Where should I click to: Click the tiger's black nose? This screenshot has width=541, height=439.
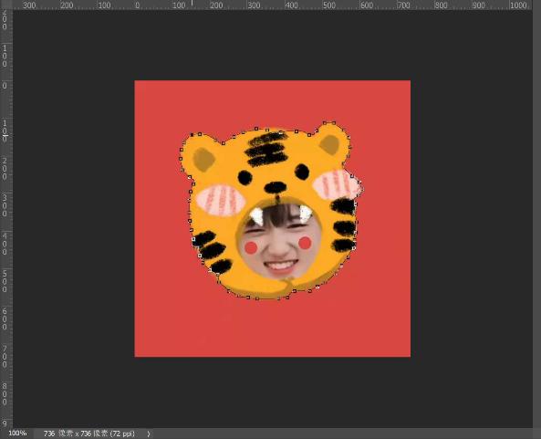[x=275, y=187]
